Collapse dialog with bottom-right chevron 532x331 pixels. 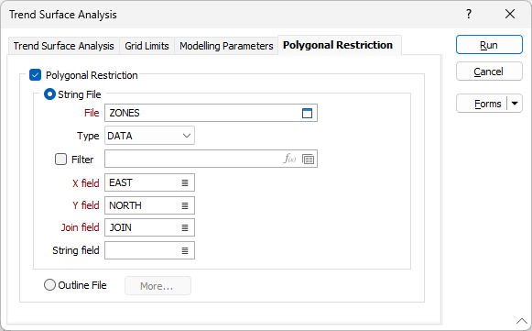pyautogui.click(x=522, y=321)
